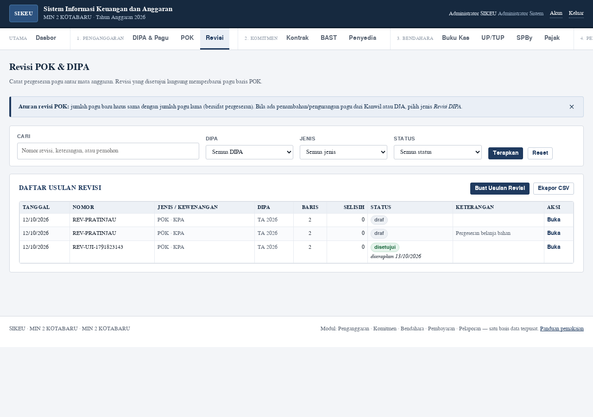Open the DIPA filter dropdown
The height and width of the screenshot is (417, 593).
point(249,152)
